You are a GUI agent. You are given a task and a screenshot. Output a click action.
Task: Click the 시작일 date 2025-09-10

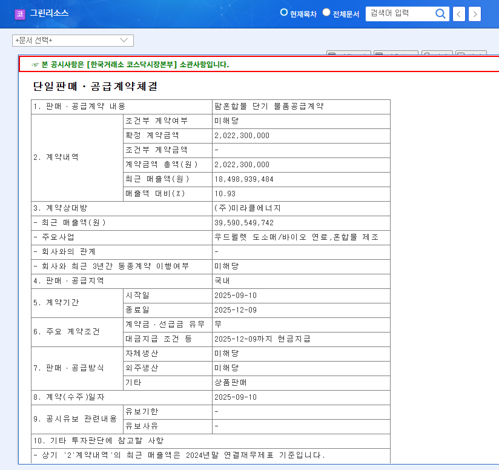coord(236,296)
